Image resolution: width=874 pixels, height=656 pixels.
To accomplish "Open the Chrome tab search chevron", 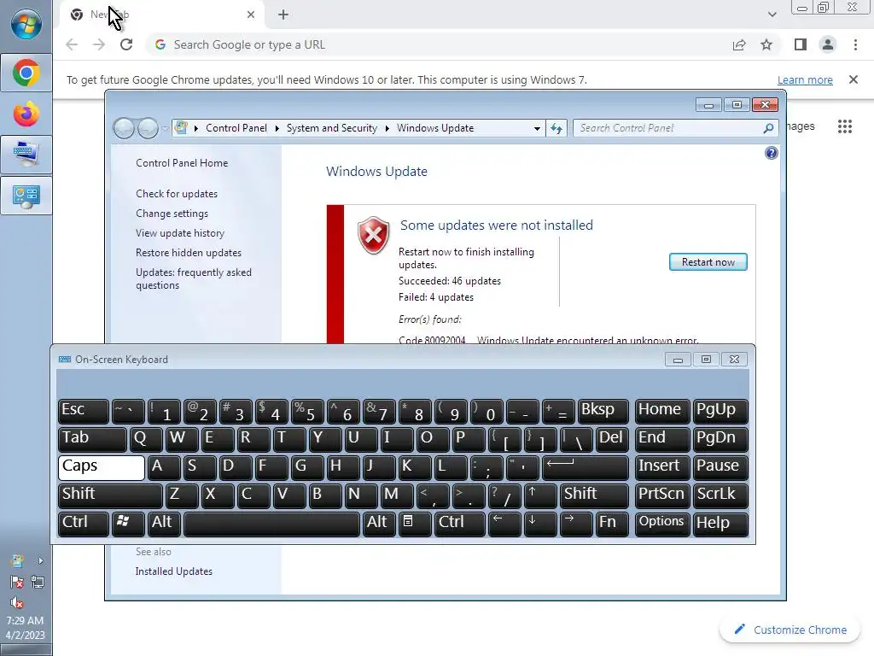I will [x=772, y=15].
